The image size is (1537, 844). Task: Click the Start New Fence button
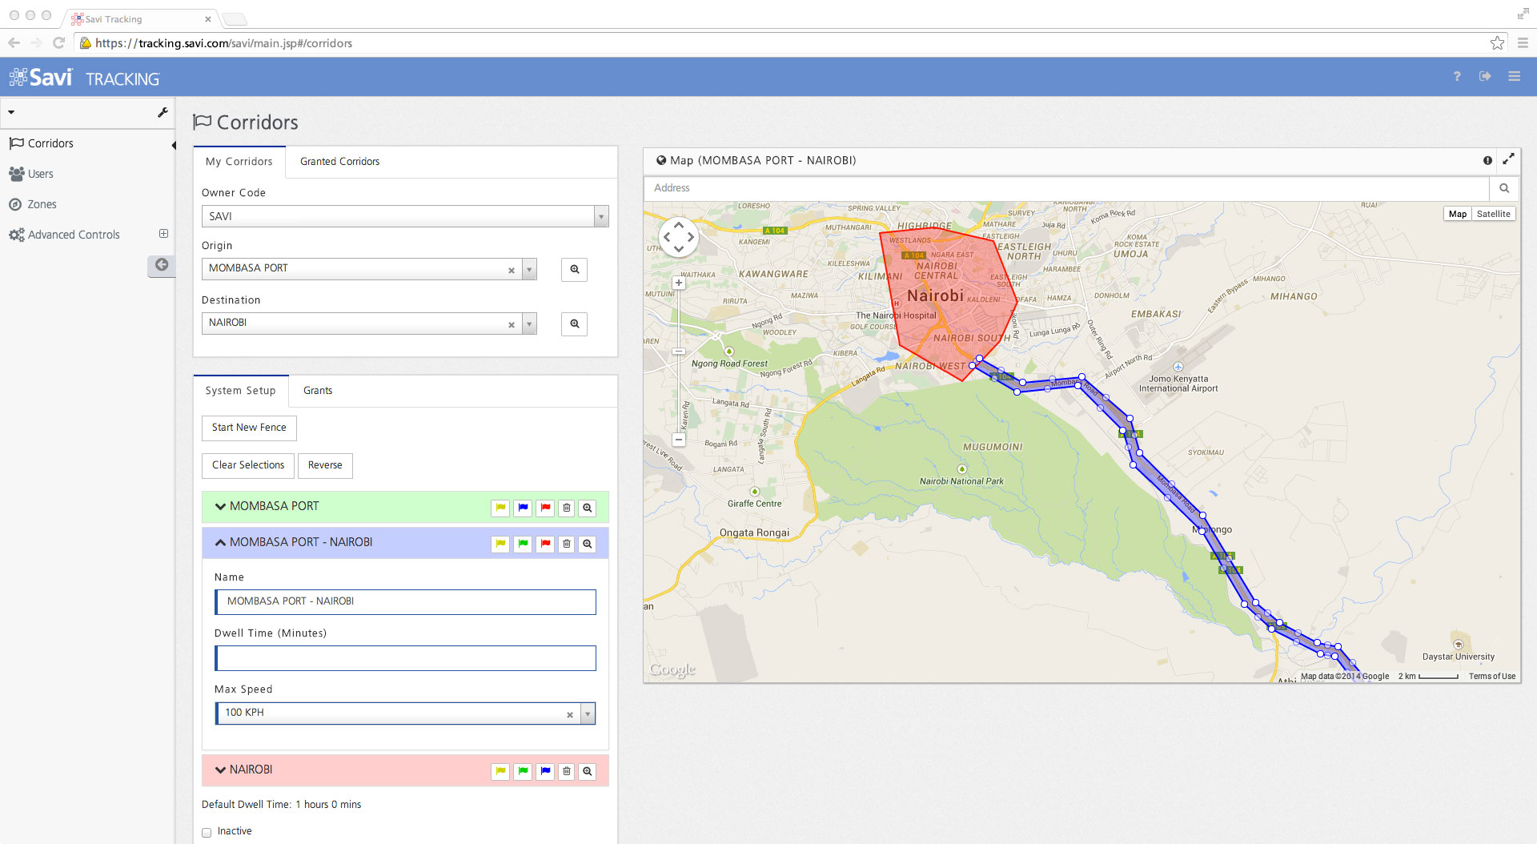click(249, 428)
